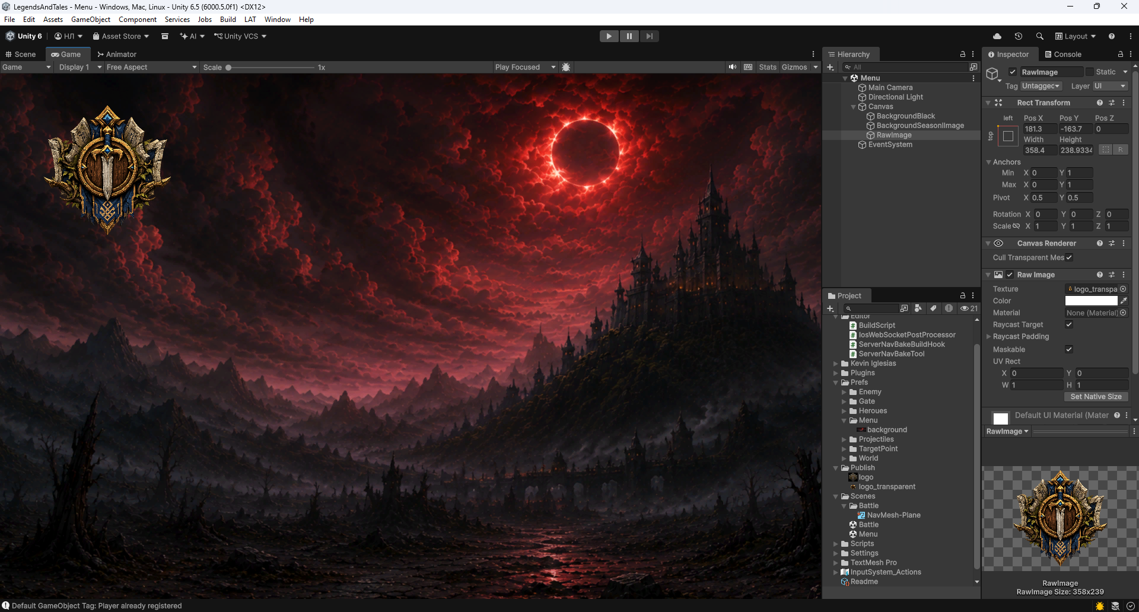The image size is (1139, 612).
Task: Open the Display 1 dropdown
Action: pos(80,67)
